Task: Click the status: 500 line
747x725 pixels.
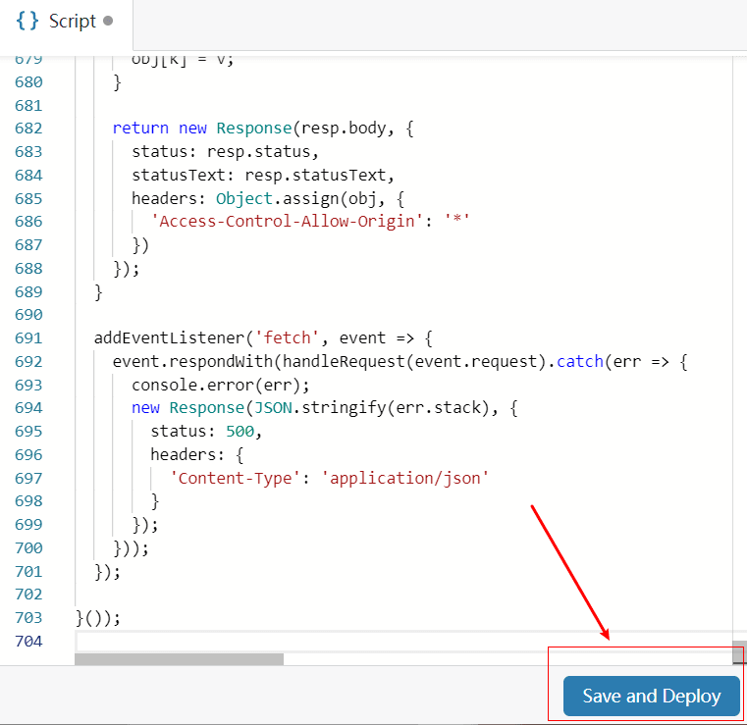Action: coord(206,431)
